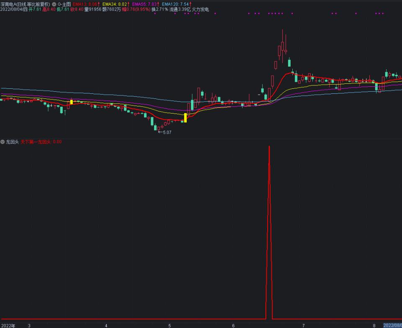Screen dimensions: 402x328
Task: Click the turnover amount 额7602万
Action: point(111,10)
